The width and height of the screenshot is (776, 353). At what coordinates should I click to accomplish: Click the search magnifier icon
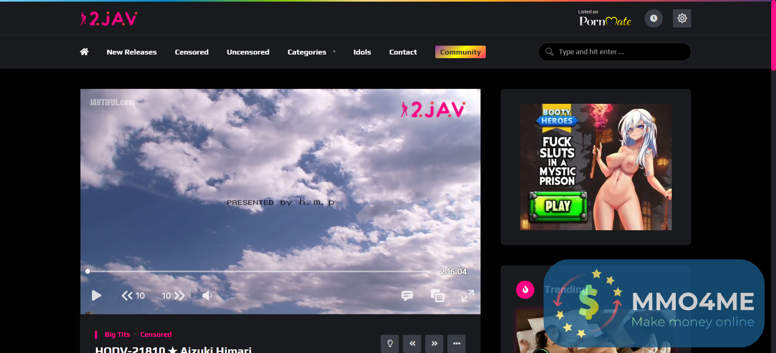[549, 52]
